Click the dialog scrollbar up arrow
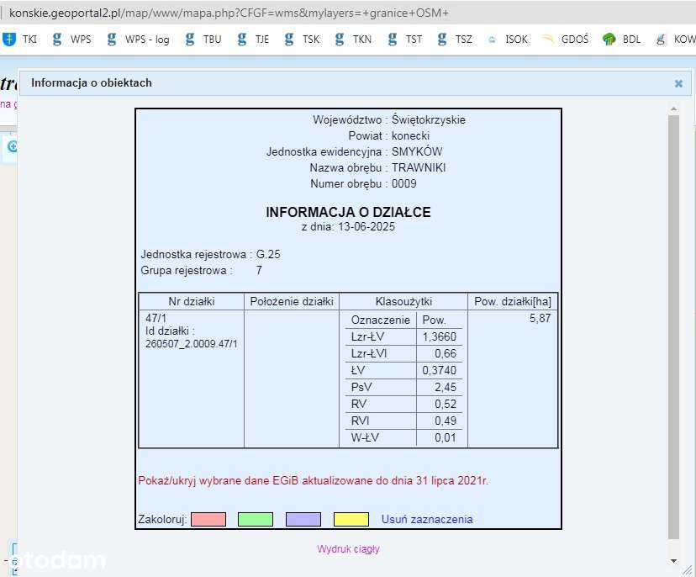The height and width of the screenshot is (577, 696). (673, 109)
